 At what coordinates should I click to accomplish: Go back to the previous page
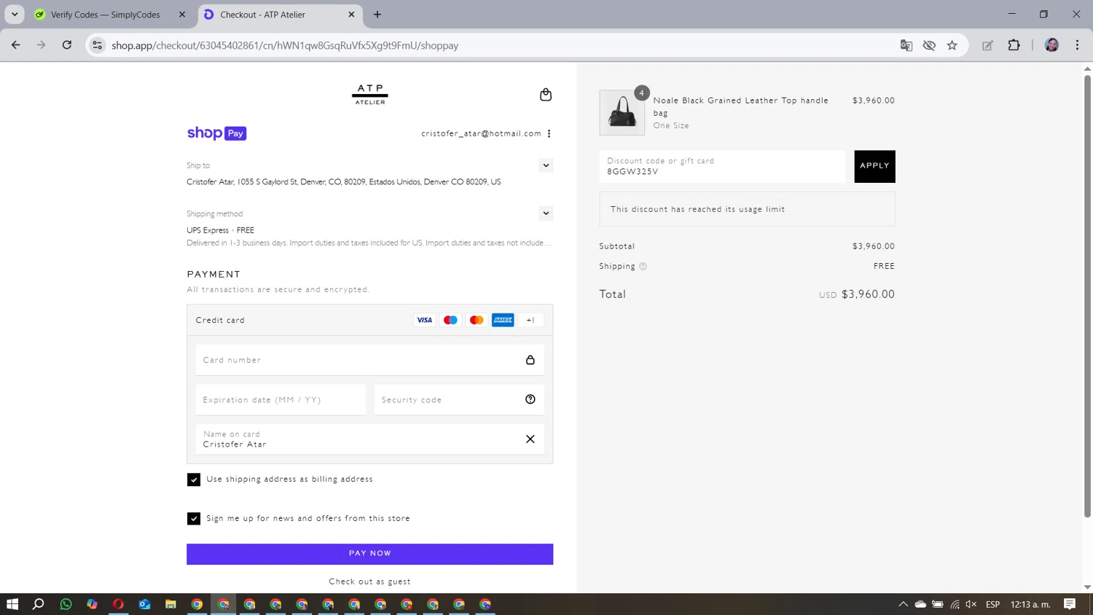16,45
